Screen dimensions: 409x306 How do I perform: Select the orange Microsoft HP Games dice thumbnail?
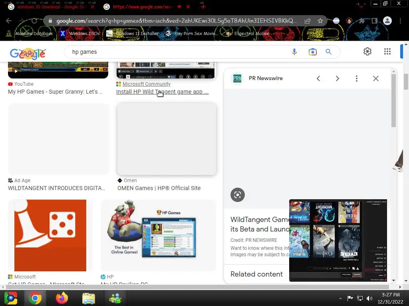point(50,235)
